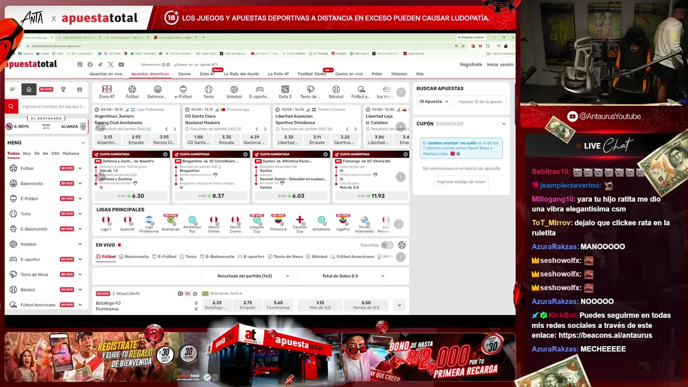Click the Ingrese ID de la apuesta field
The height and width of the screenshot is (387, 688).
(481, 101)
